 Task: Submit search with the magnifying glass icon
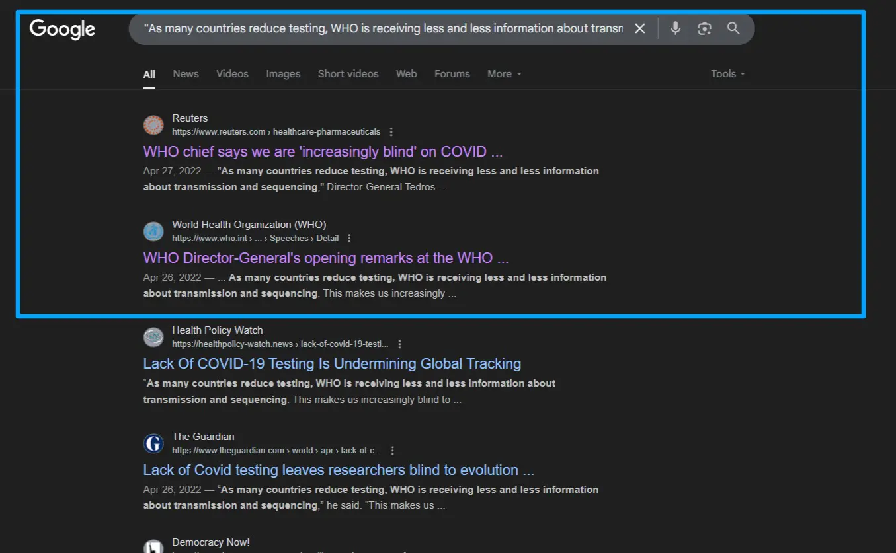point(733,28)
